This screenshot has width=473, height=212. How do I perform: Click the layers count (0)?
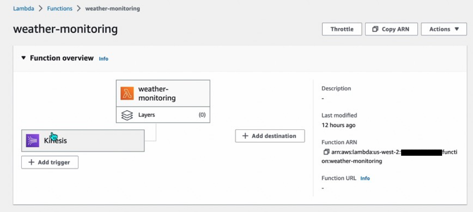click(202, 115)
